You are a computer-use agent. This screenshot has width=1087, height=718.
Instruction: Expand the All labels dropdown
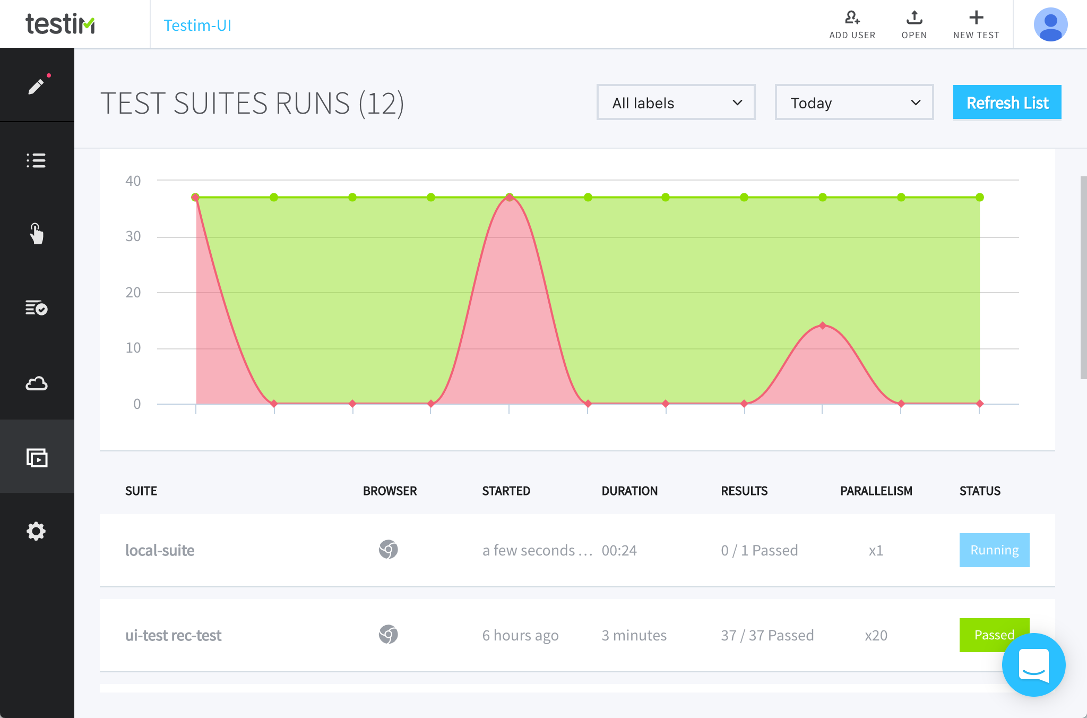(676, 102)
